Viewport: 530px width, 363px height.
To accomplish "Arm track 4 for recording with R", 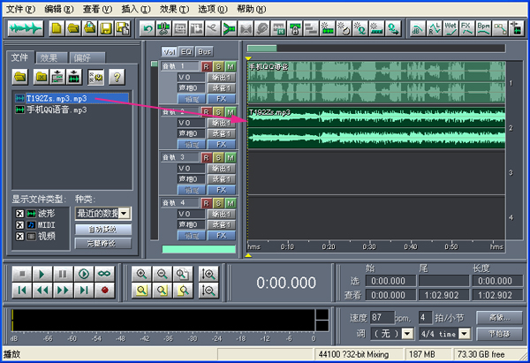I will 206,203.
